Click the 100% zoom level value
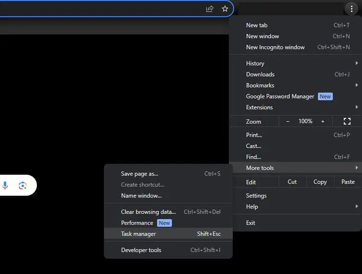Viewport: 362px width, 274px height. 305,121
